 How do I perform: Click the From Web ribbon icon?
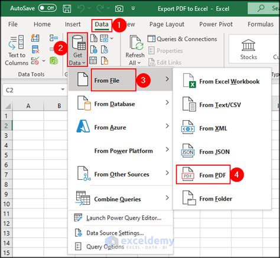(x=94, y=50)
